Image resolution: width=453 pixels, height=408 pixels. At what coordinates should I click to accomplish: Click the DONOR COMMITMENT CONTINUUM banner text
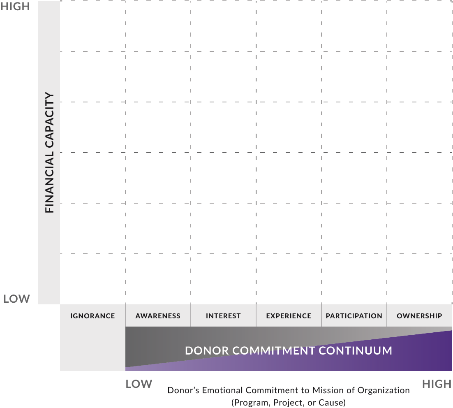click(288, 350)
